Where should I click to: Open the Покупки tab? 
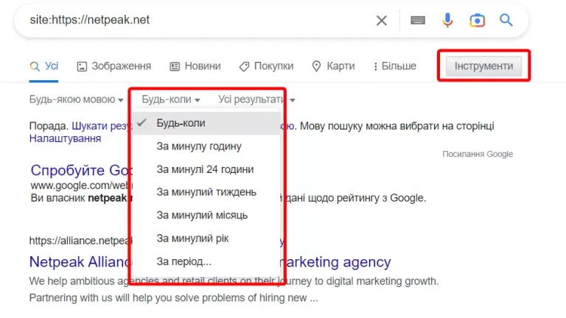pyautogui.click(x=266, y=66)
